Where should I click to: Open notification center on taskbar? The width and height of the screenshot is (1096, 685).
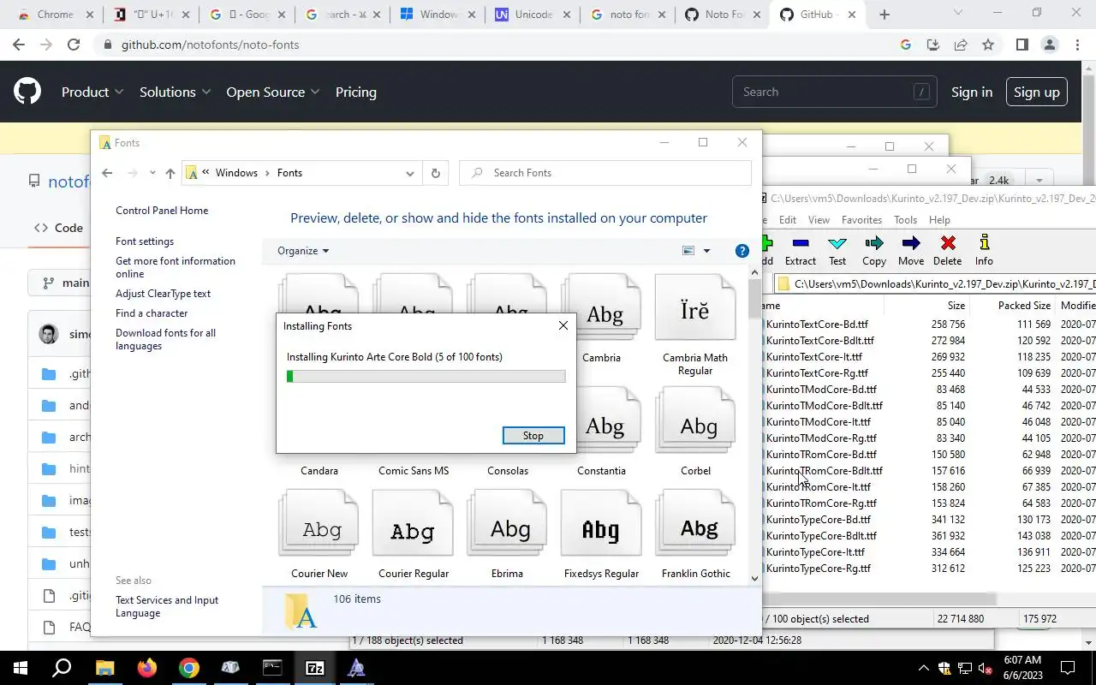[1068, 668]
